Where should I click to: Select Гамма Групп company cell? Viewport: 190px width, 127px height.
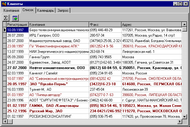point(59,57)
